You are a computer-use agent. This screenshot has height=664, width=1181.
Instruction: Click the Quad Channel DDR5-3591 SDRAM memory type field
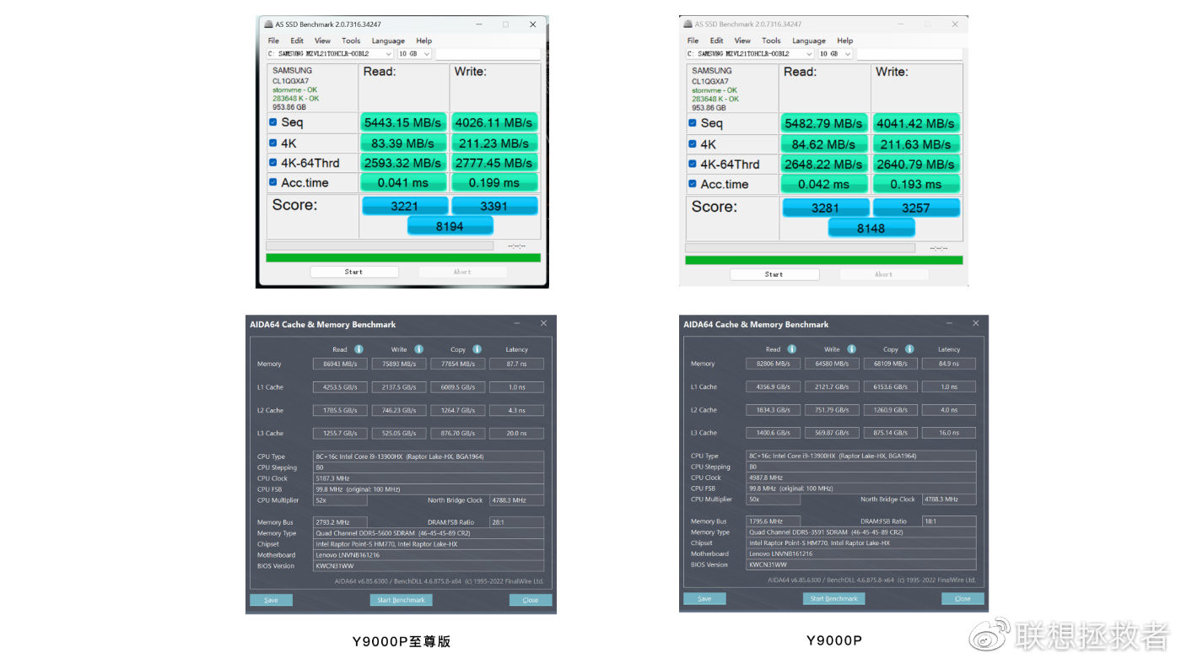coord(861,532)
